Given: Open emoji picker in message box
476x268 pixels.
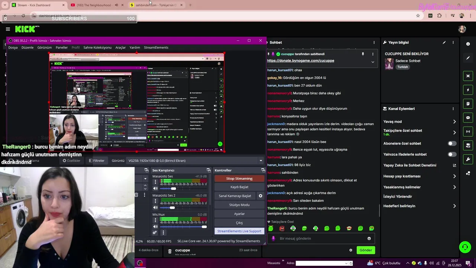Looking at the screenshot, I should [x=369, y=239].
